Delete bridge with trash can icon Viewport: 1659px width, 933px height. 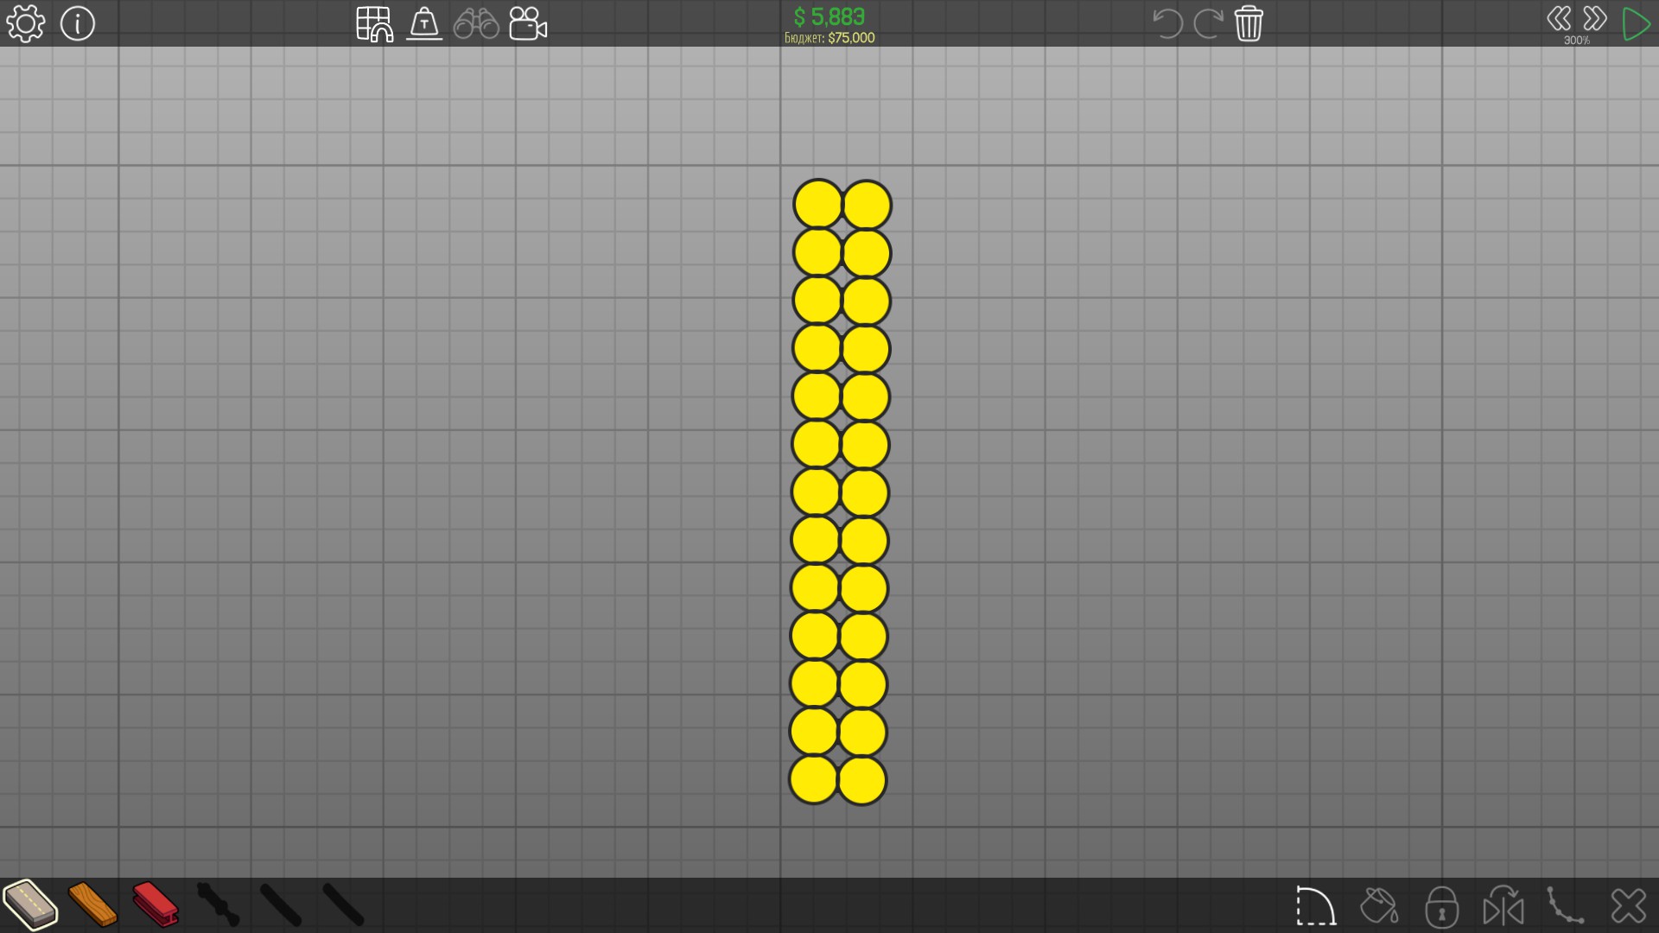[x=1249, y=23]
